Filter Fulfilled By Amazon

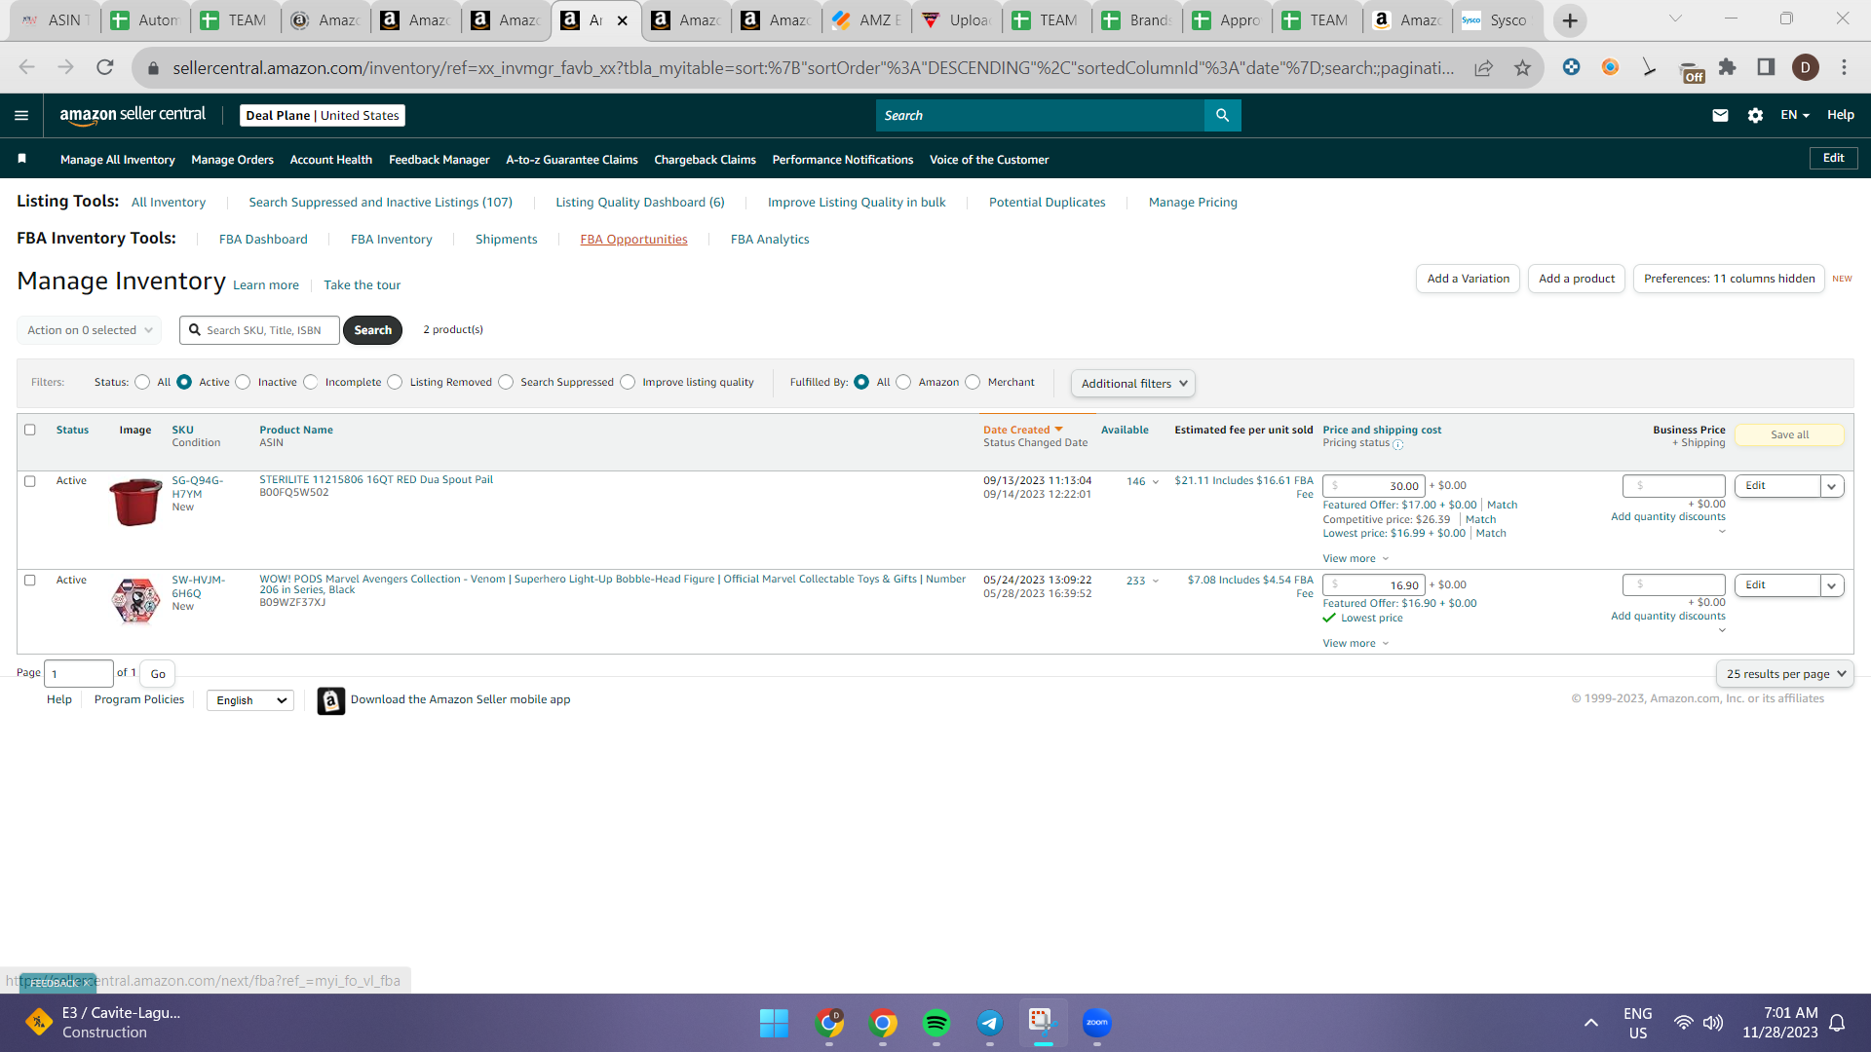pyautogui.click(x=903, y=382)
